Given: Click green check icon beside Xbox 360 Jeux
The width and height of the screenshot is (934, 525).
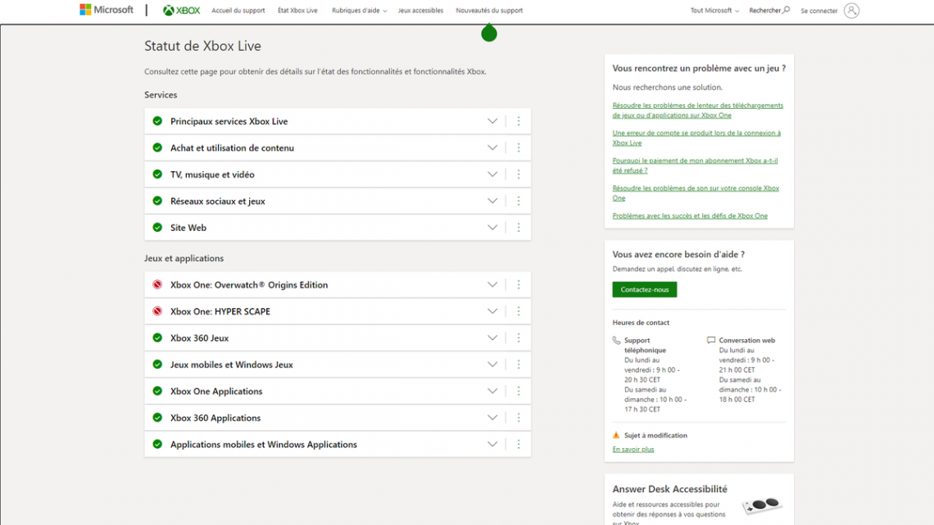Looking at the screenshot, I should coord(157,338).
